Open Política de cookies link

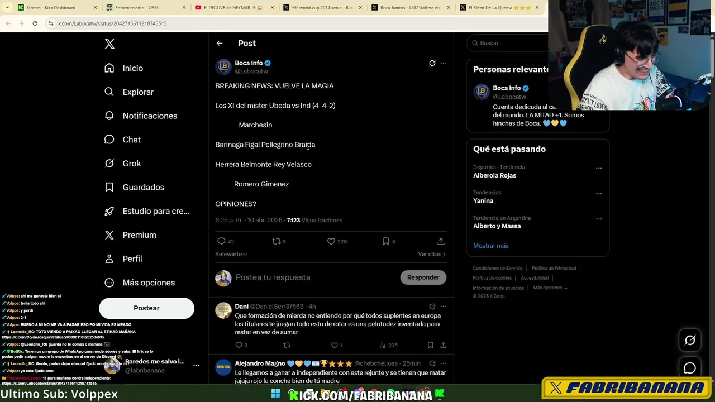[492, 278]
